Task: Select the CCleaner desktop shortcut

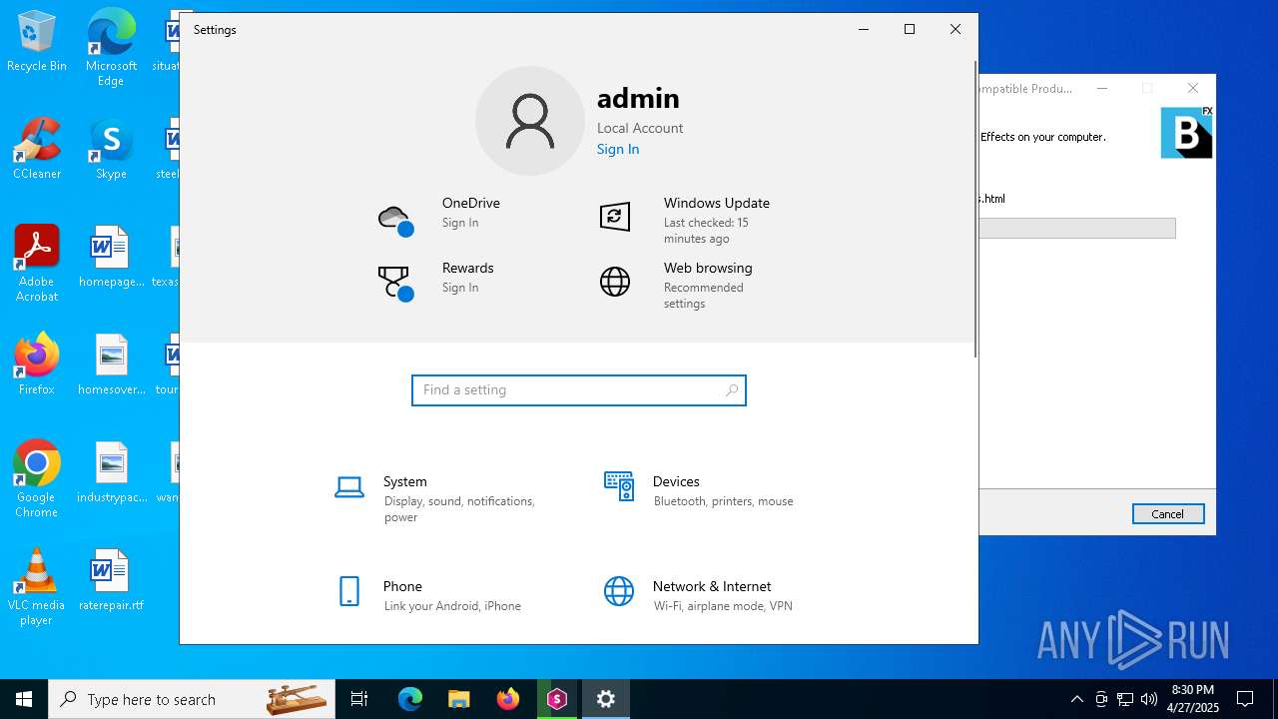Action: tap(37, 149)
